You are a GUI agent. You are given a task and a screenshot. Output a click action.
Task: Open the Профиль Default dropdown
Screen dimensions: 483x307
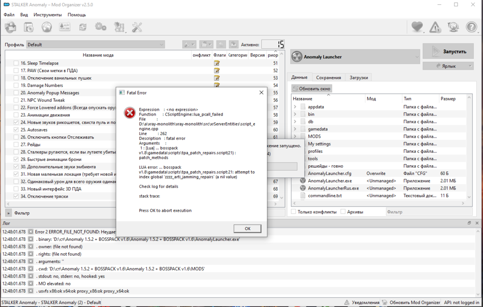coord(95,44)
